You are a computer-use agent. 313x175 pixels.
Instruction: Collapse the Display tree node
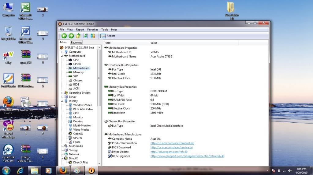(x=62, y=101)
